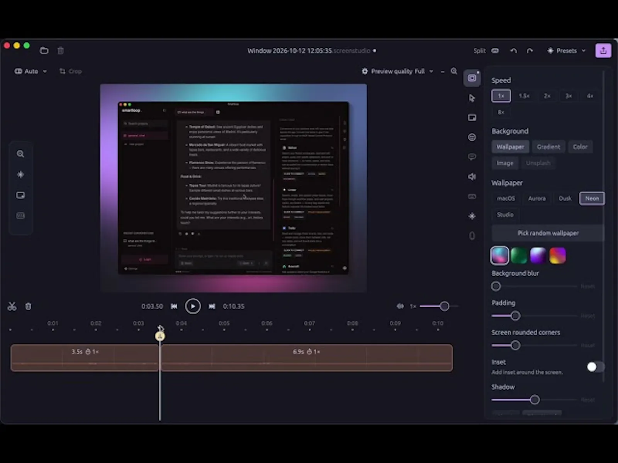This screenshot has height=463, width=618.
Task: Play the video preview
Action: (193, 306)
